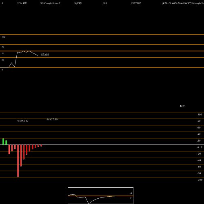Click the -60 label on MR axis

[x=199, y=167]
